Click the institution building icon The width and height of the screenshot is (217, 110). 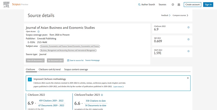(179, 5)
